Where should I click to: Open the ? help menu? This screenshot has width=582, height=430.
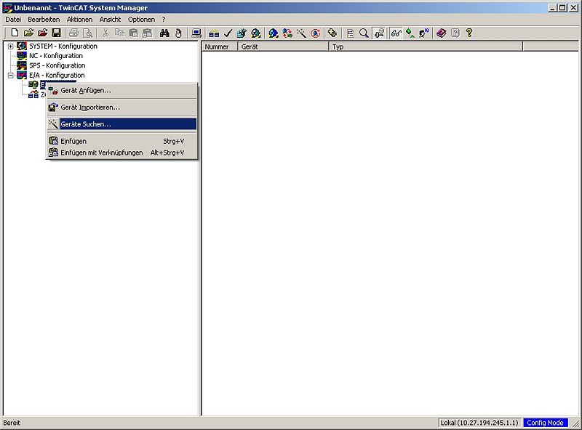coord(163,20)
